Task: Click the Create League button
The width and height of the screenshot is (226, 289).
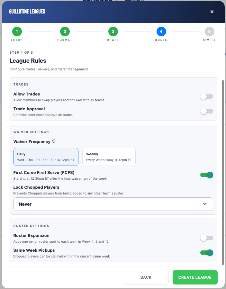Action: click(195, 277)
